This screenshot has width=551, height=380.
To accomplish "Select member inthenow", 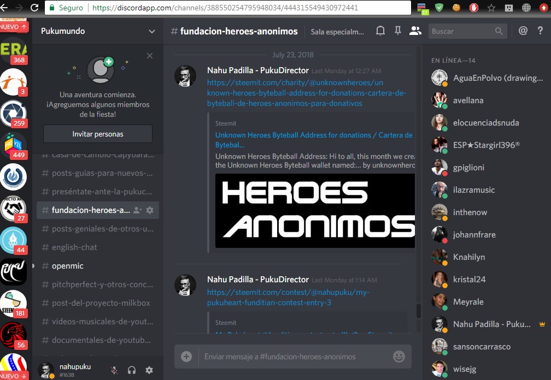I will point(486,212).
